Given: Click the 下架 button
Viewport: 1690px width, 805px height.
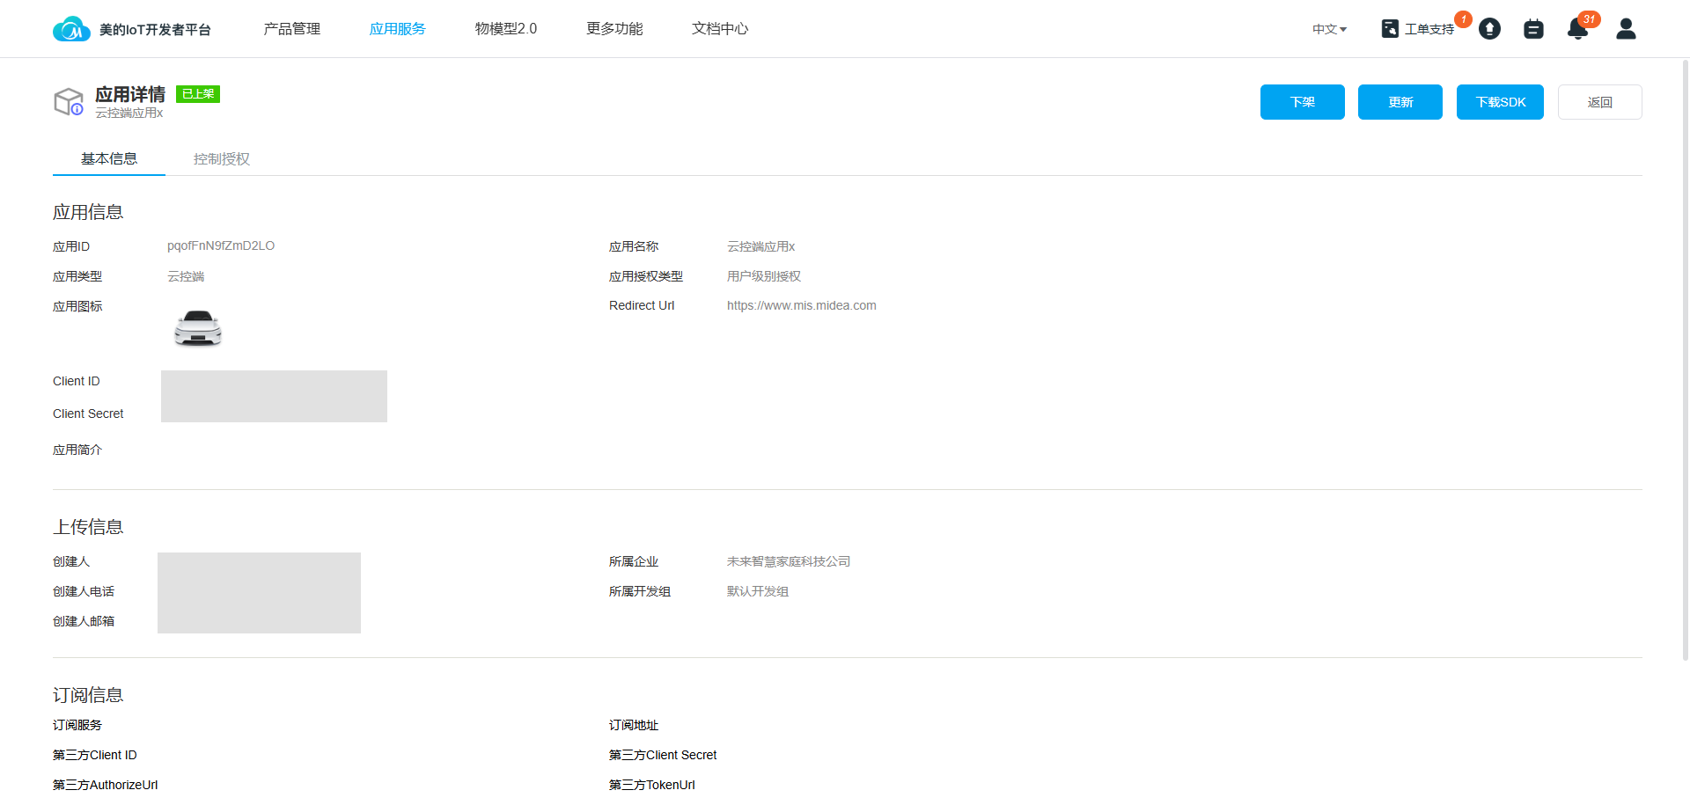Looking at the screenshot, I should [x=1302, y=102].
